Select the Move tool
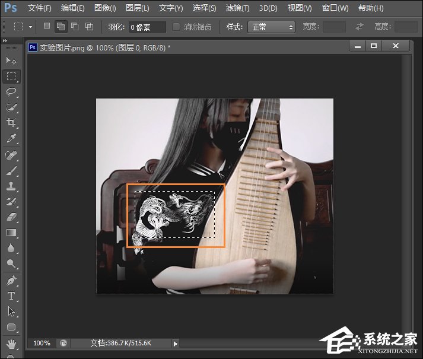The height and width of the screenshot is (359, 423). (x=11, y=61)
